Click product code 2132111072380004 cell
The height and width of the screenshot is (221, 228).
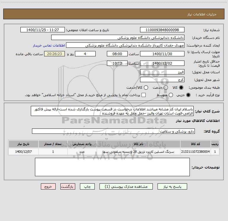(x=195, y=152)
